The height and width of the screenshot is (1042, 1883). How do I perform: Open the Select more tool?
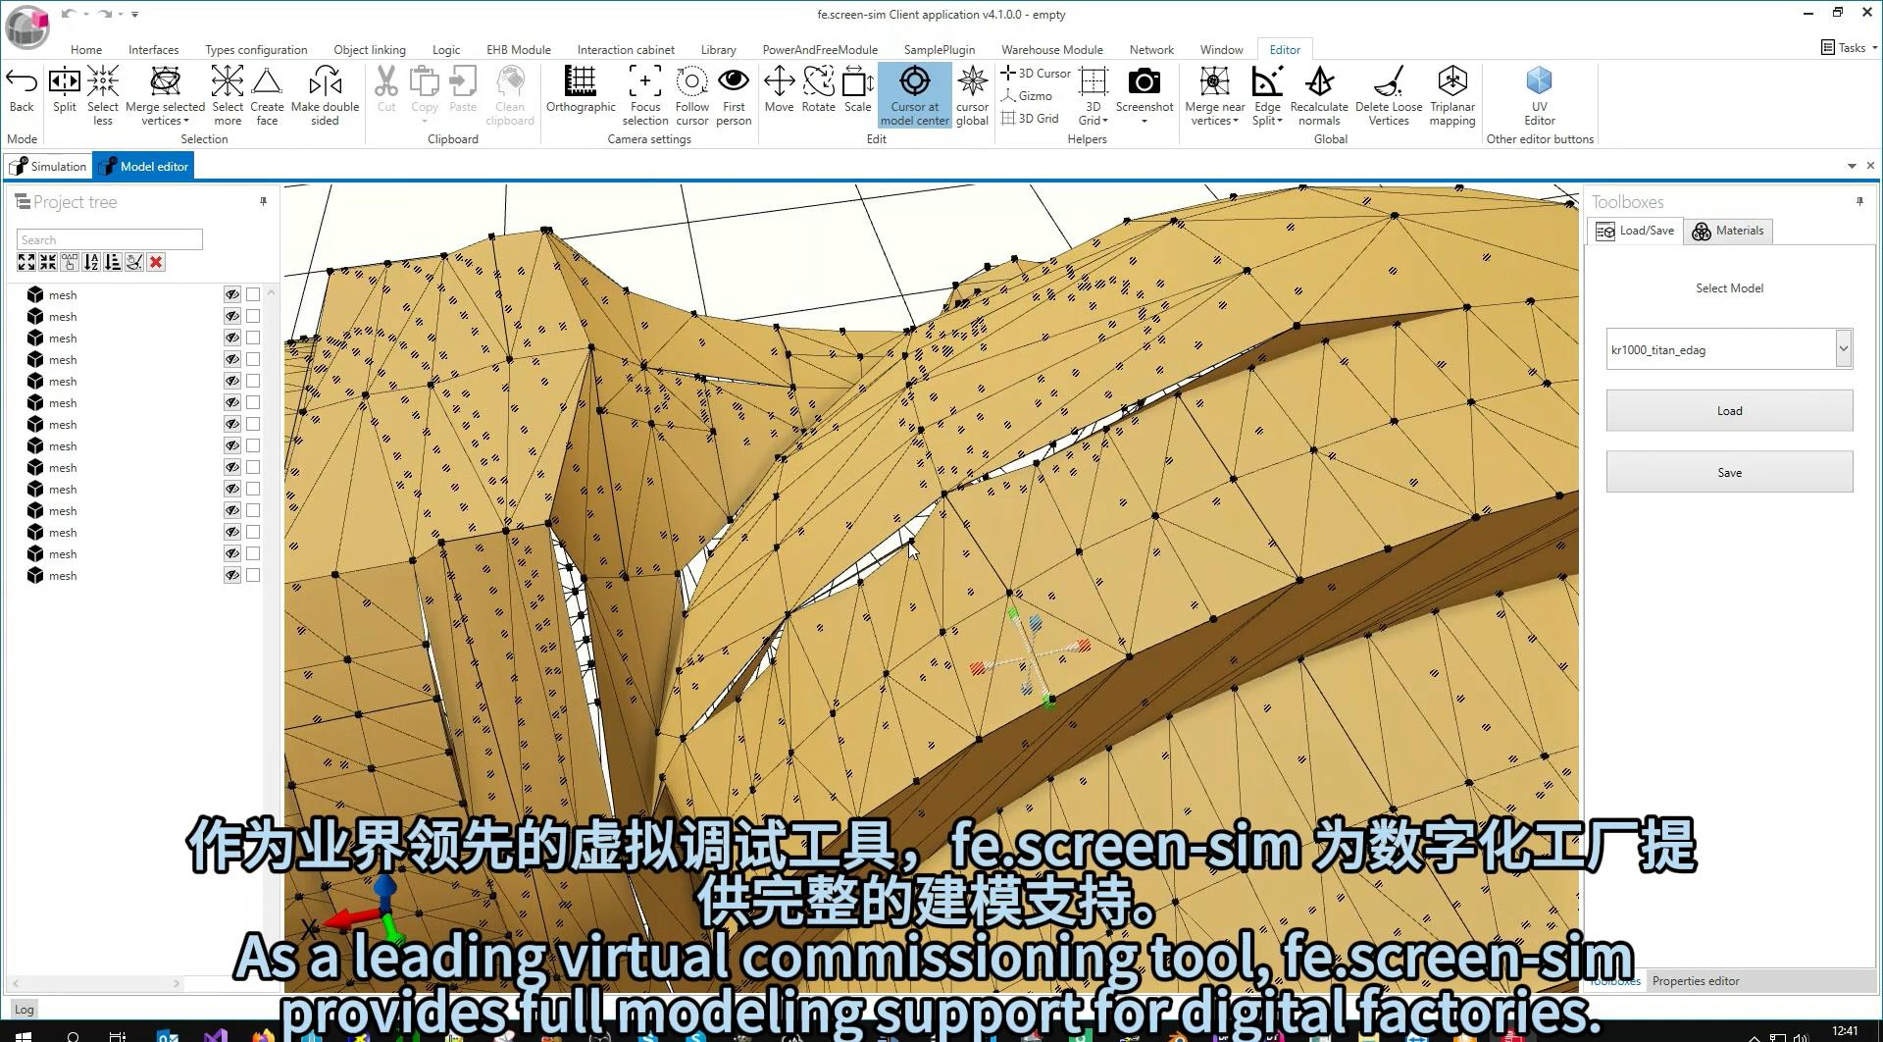pyautogui.click(x=227, y=95)
